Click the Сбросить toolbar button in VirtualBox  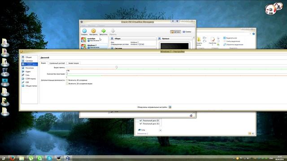[113, 32]
